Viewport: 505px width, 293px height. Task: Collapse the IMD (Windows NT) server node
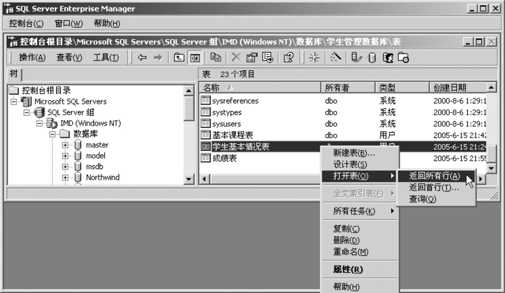pos(40,123)
